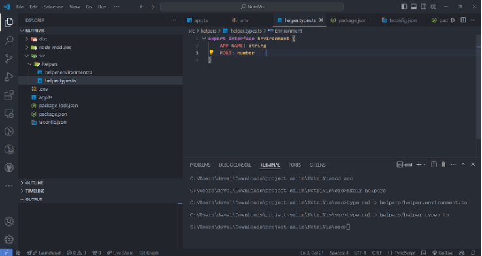Toggle the bottom panel layout
This screenshot has width=482, height=256.
coord(414,7)
